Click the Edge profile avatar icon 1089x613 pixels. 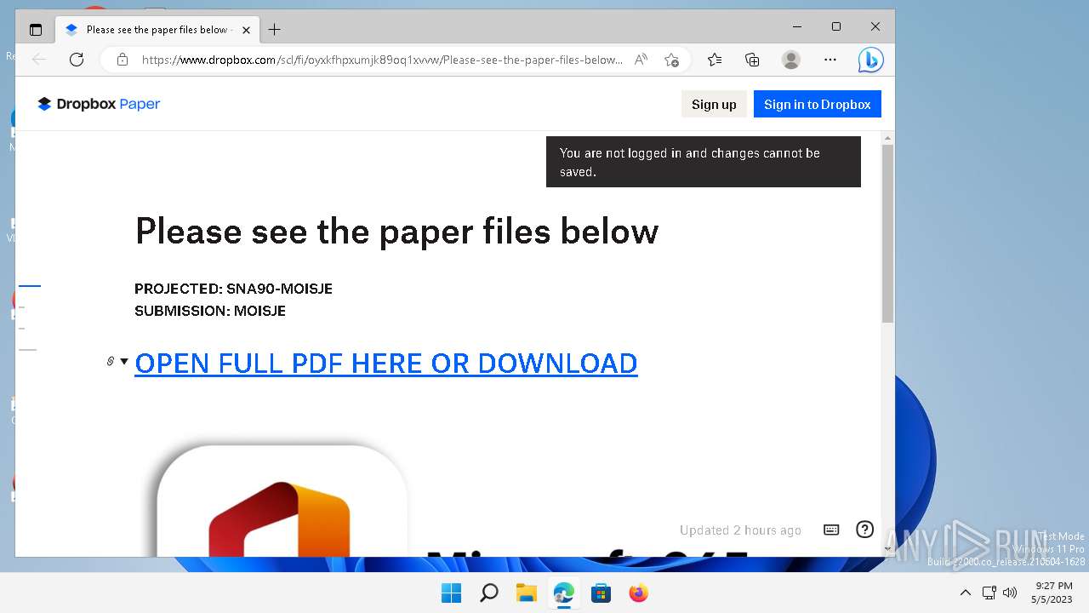[791, 60]
